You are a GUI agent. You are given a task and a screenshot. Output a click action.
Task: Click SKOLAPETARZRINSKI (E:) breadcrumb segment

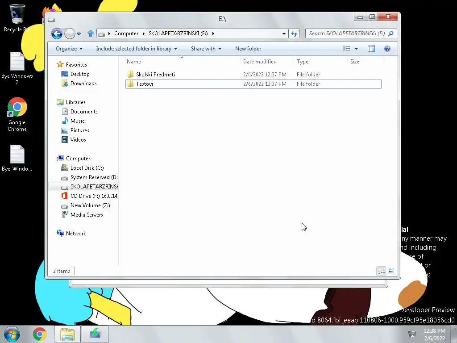(x=178, y=33)
